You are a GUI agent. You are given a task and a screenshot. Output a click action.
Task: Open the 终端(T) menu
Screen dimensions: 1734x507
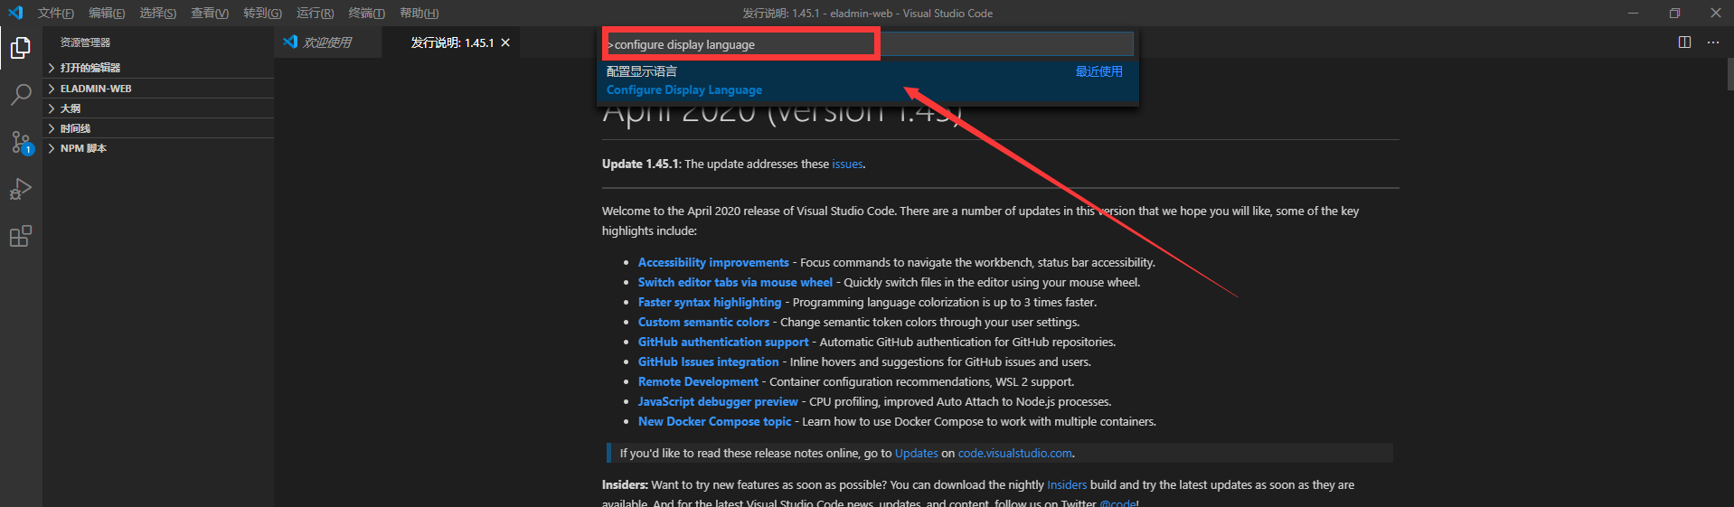(366, 13)
